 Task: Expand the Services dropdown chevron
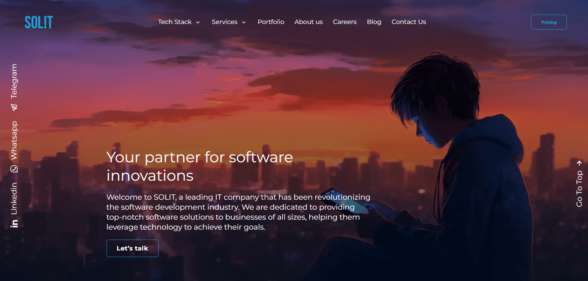[244, 22]
